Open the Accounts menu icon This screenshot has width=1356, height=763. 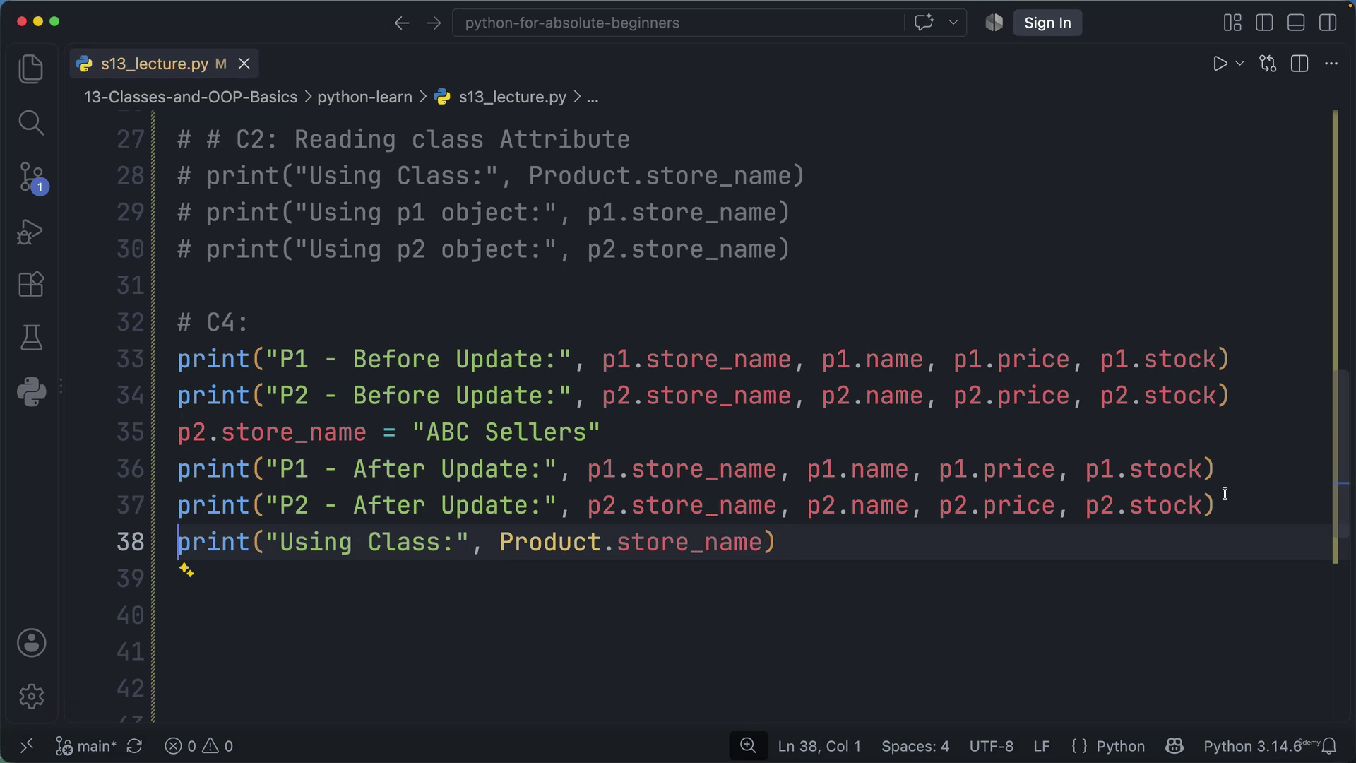[31, 643]
